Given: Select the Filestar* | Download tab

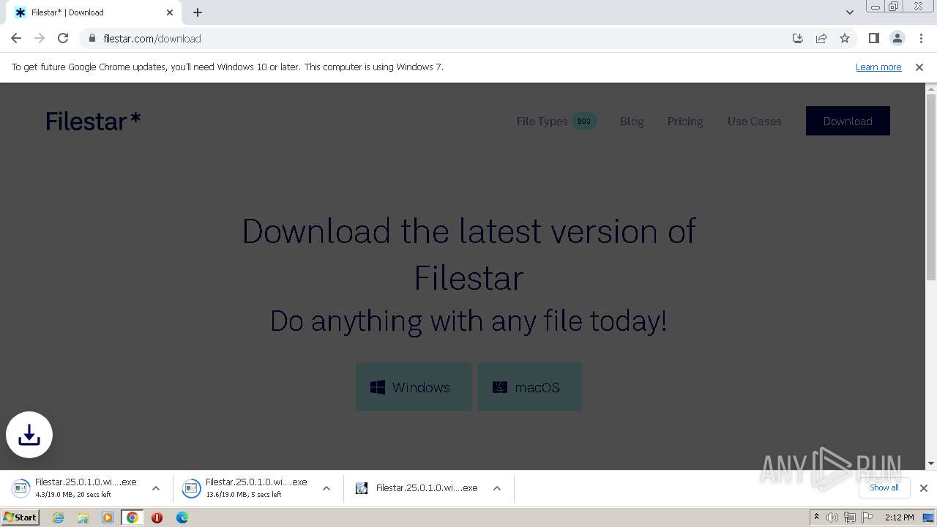Looking at the screenshot, I should coord(94,12).
